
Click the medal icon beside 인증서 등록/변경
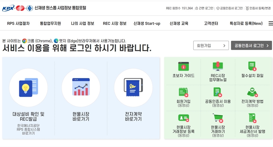(247, 8)
